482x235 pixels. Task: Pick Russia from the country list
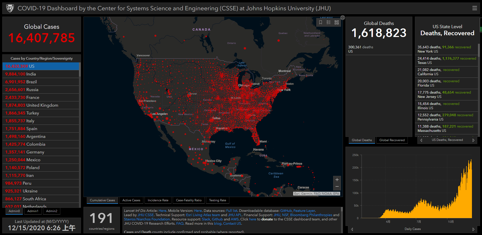[41, 90]
